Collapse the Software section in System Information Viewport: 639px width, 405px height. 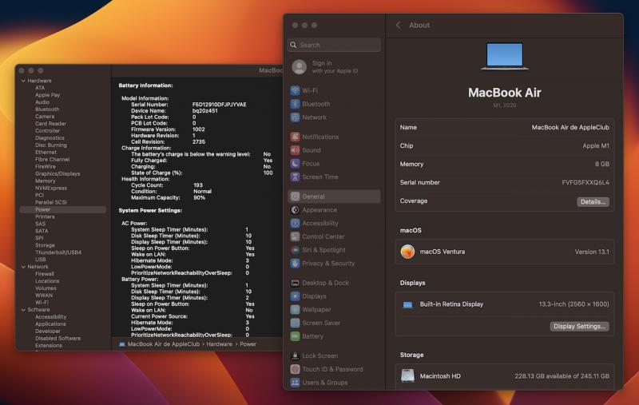pos(23,310)
